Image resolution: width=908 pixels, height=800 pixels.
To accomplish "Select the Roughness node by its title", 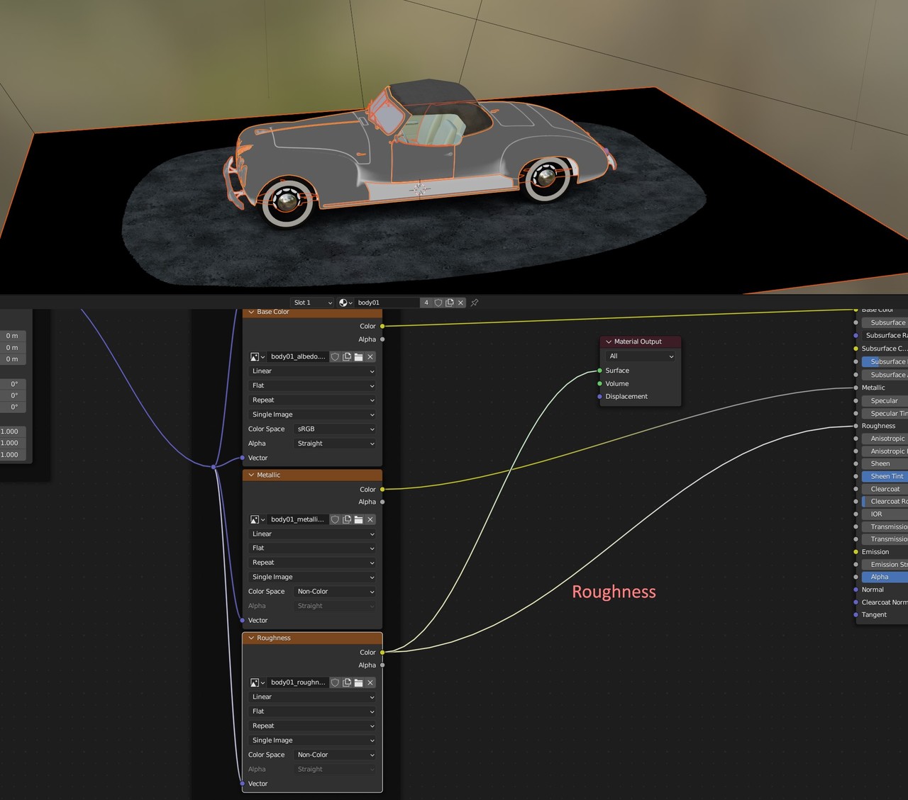I will coord(274,638).
